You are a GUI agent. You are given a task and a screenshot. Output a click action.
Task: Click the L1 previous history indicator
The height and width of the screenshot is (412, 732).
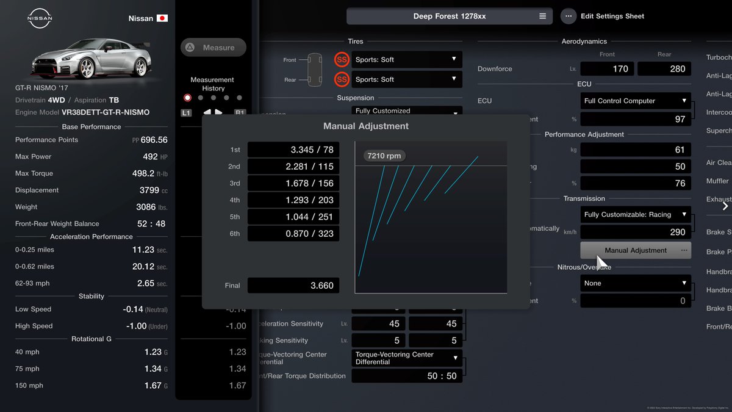click(187, 113)
